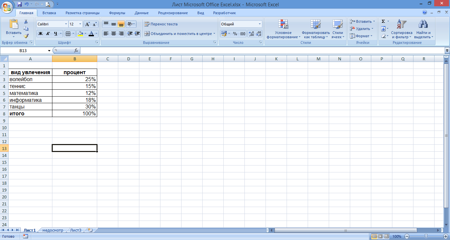
Task: Increase cell indent
Action: pos(137,34)
